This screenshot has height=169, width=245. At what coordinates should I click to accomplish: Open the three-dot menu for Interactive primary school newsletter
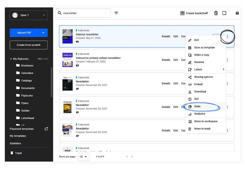[227, 60]
